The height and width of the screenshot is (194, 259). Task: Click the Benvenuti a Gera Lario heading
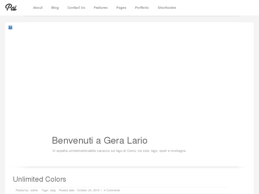[100, 141]
